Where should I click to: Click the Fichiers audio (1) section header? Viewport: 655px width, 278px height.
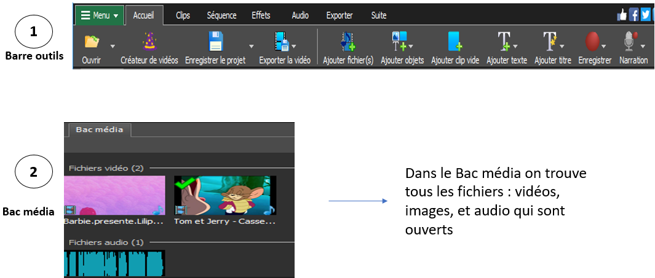click(106, 242)
